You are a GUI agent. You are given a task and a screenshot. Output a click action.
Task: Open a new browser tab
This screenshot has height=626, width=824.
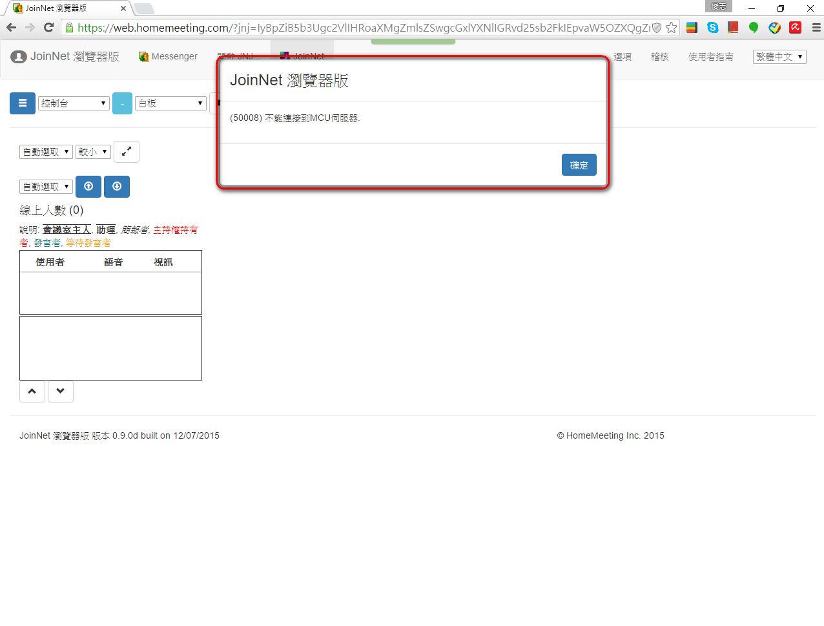coord(143,8)
